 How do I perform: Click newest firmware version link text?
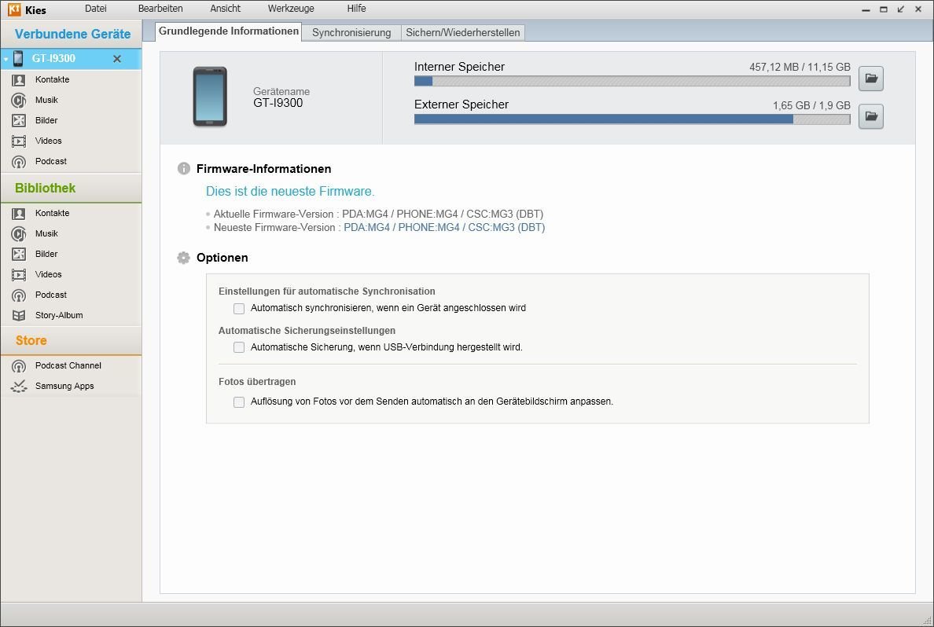coord(443,228)
